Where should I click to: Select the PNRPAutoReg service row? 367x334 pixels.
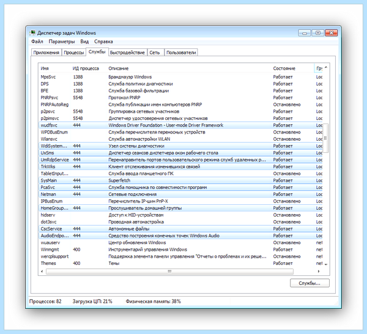180,105
